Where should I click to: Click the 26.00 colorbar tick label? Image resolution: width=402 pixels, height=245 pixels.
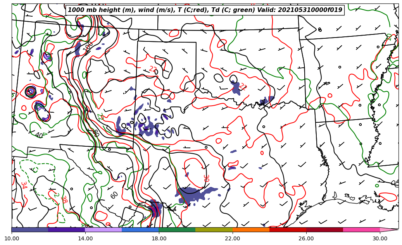(306, 238)
